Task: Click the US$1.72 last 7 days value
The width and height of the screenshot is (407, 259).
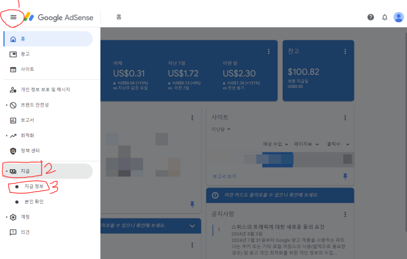Action: [183, 74]
